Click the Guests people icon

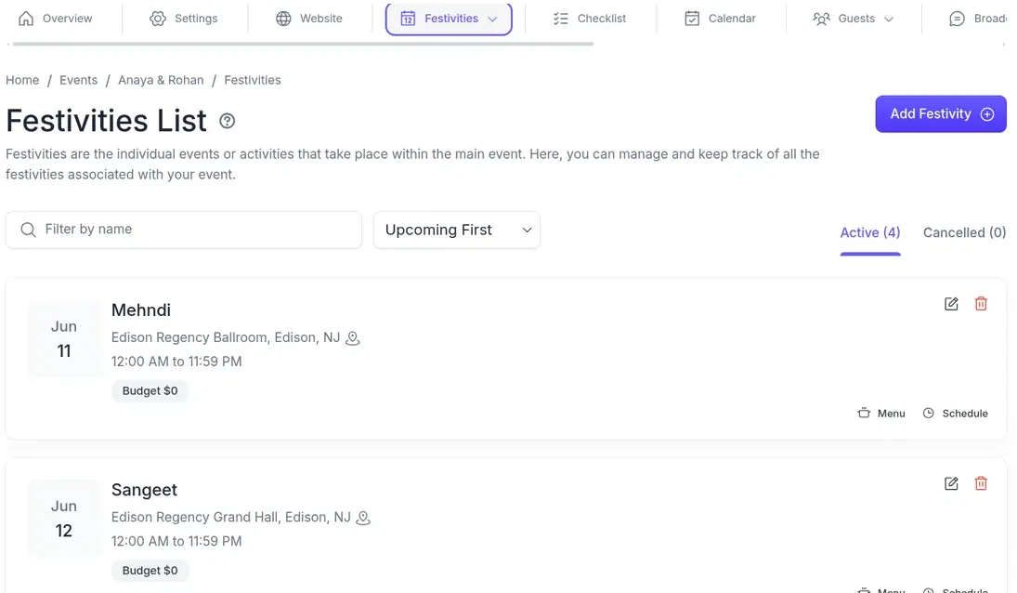(x=821, y=19)
